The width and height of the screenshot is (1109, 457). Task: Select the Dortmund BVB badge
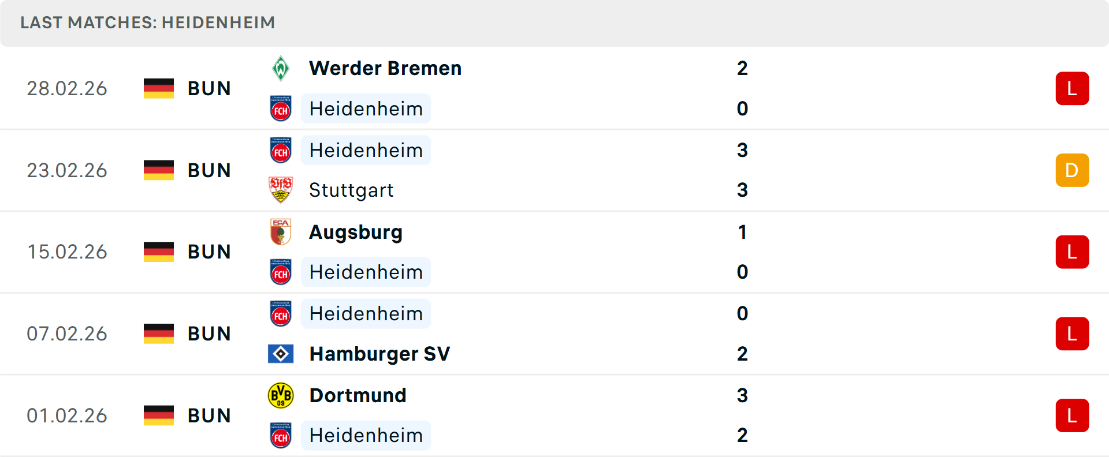point(281,395)
